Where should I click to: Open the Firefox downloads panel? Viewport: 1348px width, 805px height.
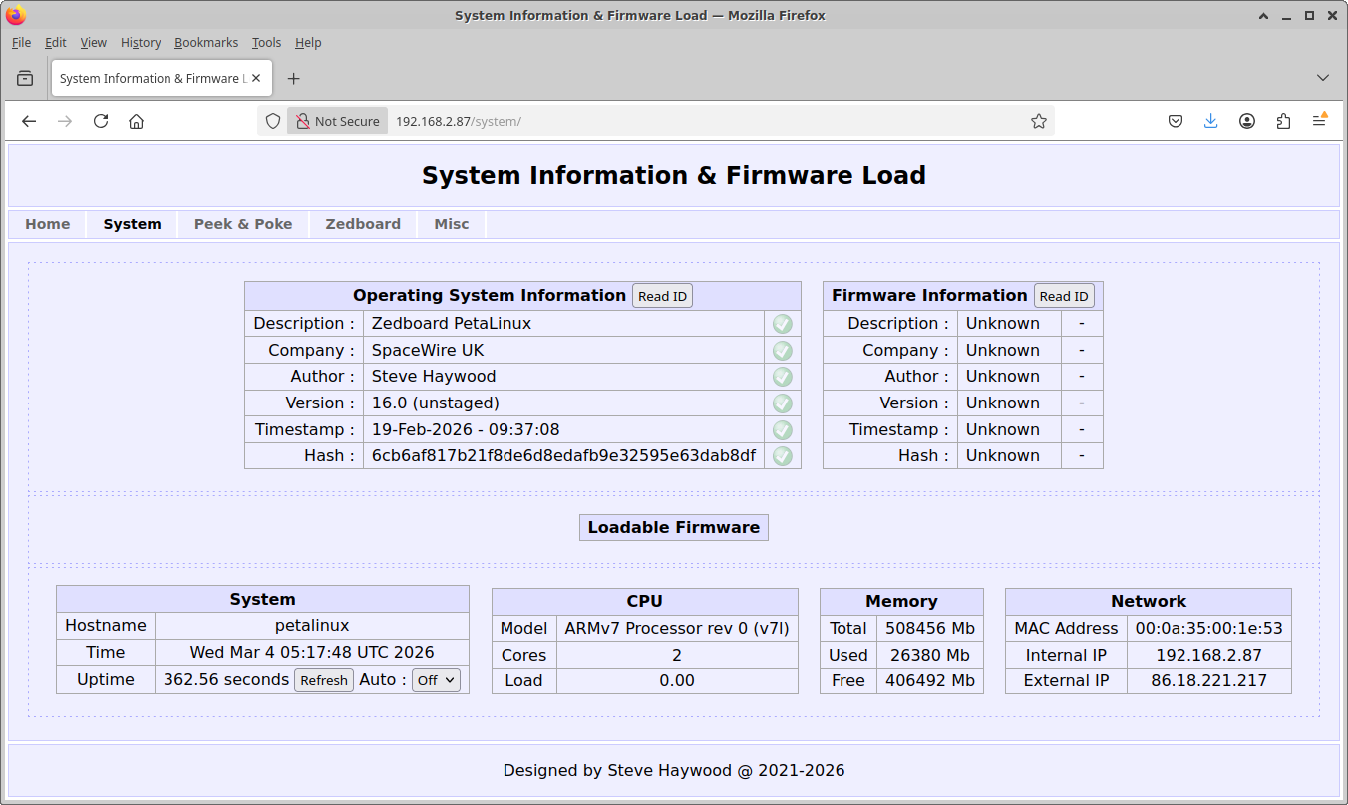1211,121
